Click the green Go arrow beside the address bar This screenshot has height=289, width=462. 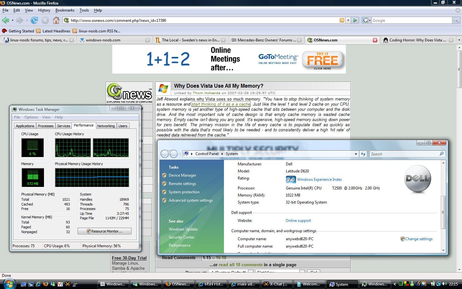[x=355, y=20]
